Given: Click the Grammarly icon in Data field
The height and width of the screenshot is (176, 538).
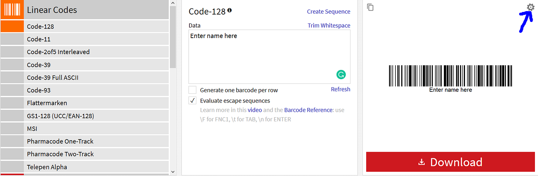Looking at the screenshot, I should [341, 75].
